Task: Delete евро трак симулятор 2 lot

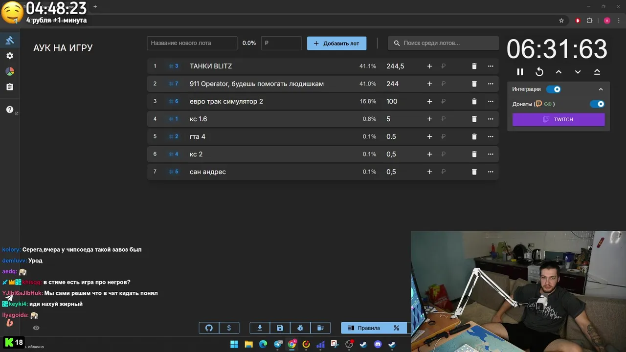Action: tap(474, 101)
